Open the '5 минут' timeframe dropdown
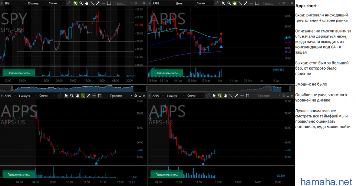 (175, 96)
